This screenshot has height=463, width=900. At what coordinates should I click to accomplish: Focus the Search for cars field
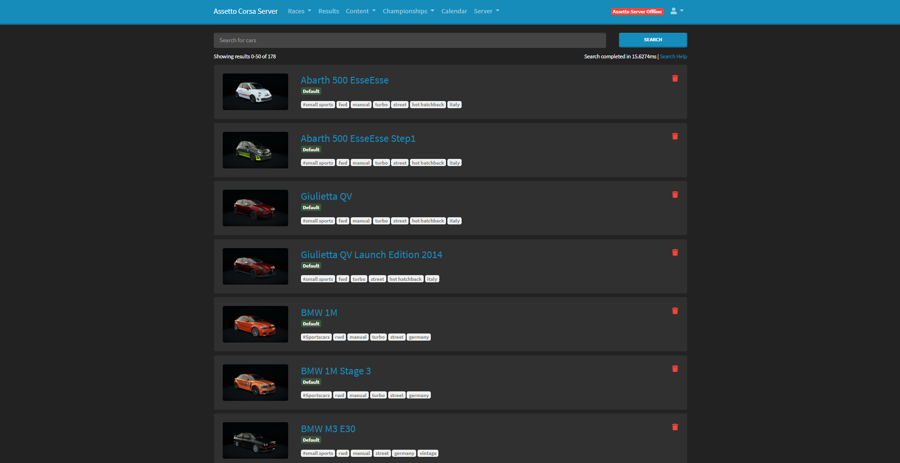(x=409, y=40)
